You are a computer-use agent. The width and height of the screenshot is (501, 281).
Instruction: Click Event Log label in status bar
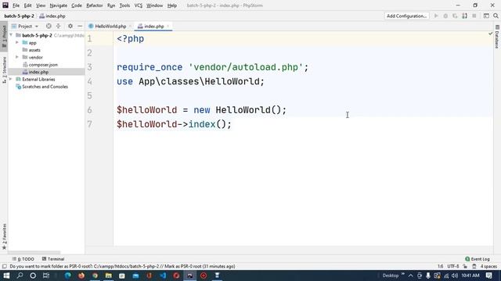[x=480, y=259]
